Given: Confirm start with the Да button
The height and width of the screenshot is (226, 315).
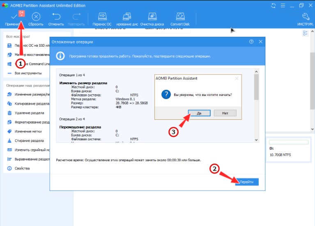Looking at the screenshot, I should 199,113.
